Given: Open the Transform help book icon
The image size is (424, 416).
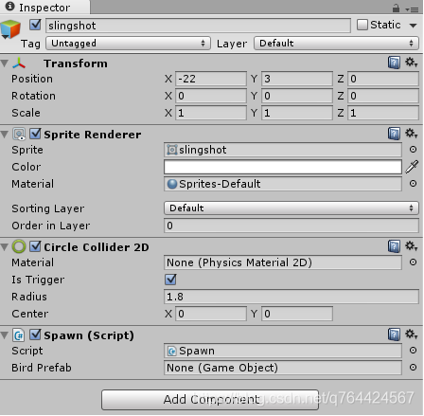Looking at the screenshot, I should click(x=394, y=63).
